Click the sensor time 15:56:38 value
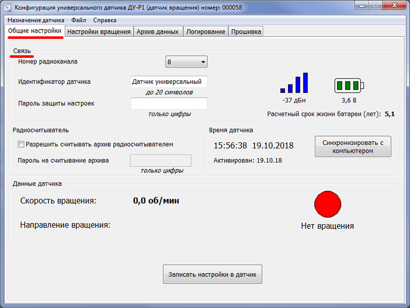 [230, 145]
